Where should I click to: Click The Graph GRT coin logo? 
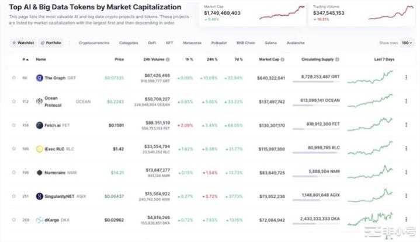click(x=40, y=78)
